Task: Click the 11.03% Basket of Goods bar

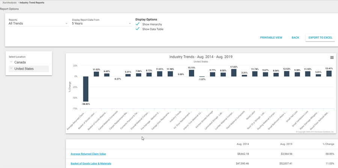Action: pos(97,74)
